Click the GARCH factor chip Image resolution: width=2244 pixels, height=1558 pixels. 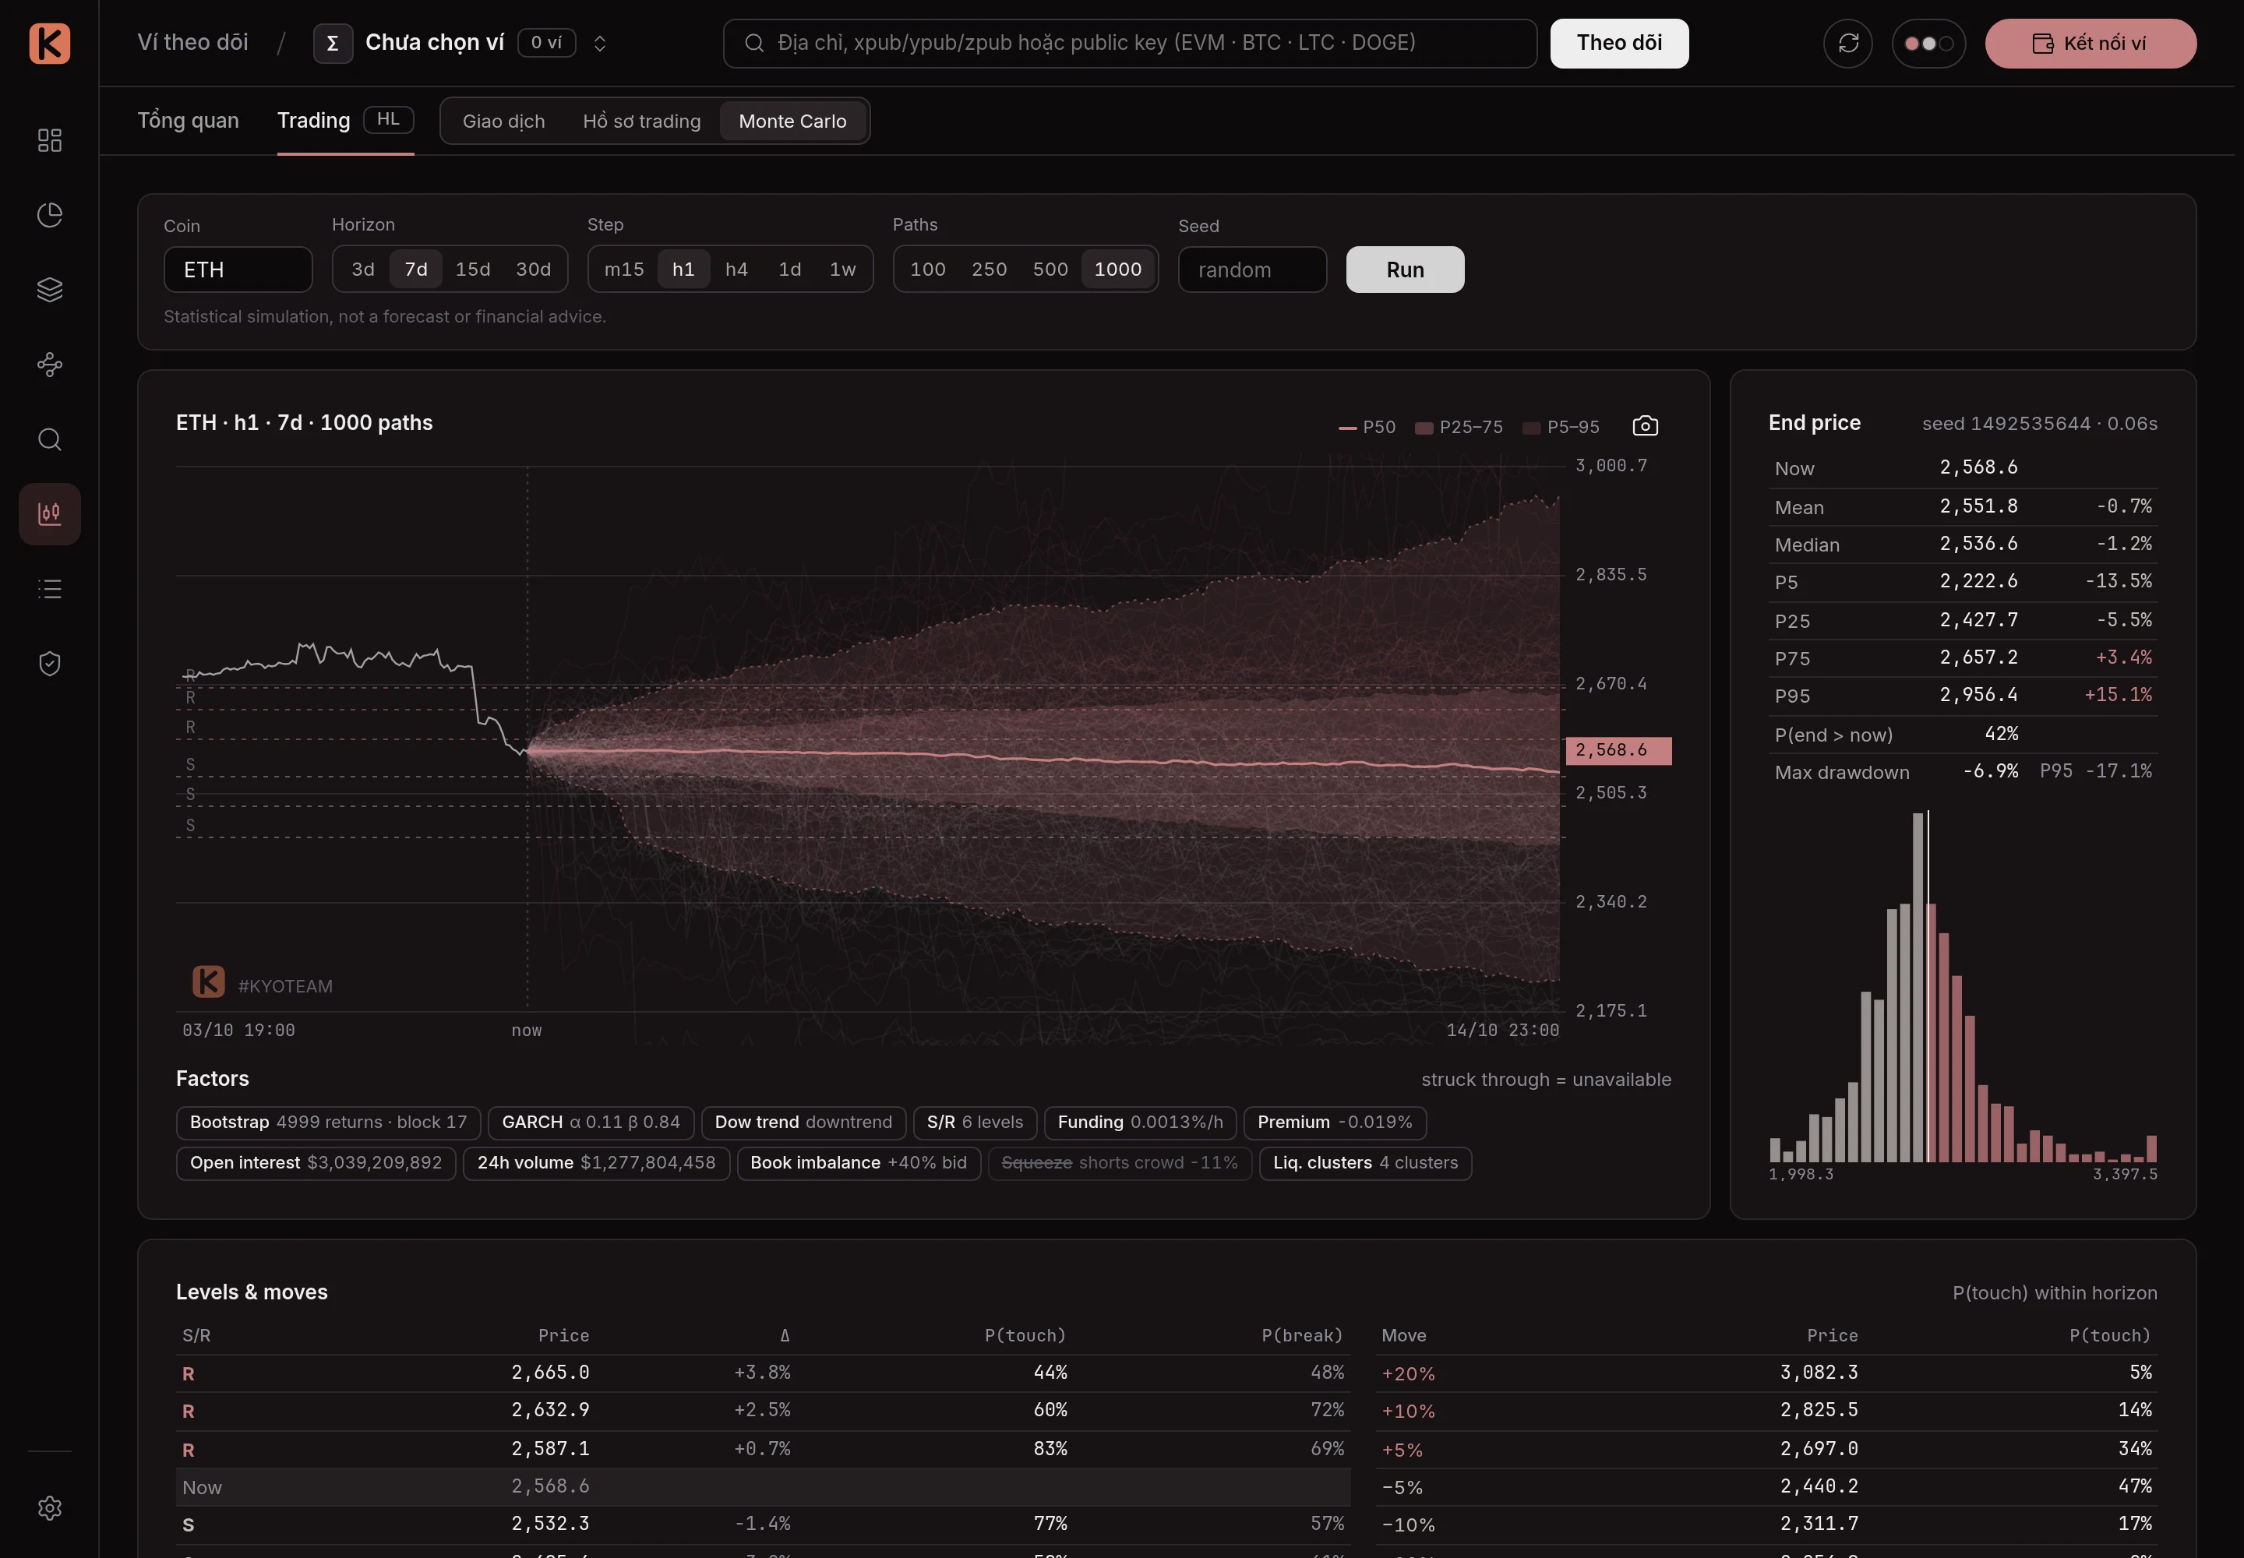591,1123
